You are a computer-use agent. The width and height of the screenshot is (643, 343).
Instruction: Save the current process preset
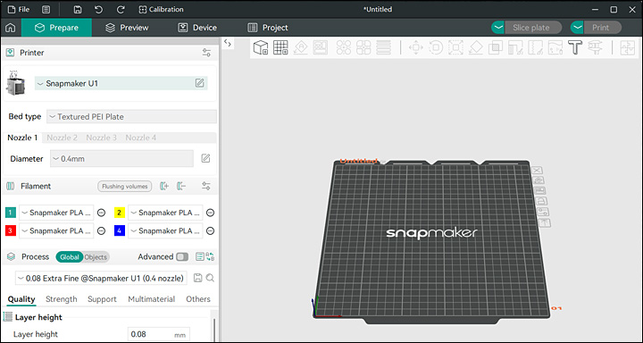197,278
